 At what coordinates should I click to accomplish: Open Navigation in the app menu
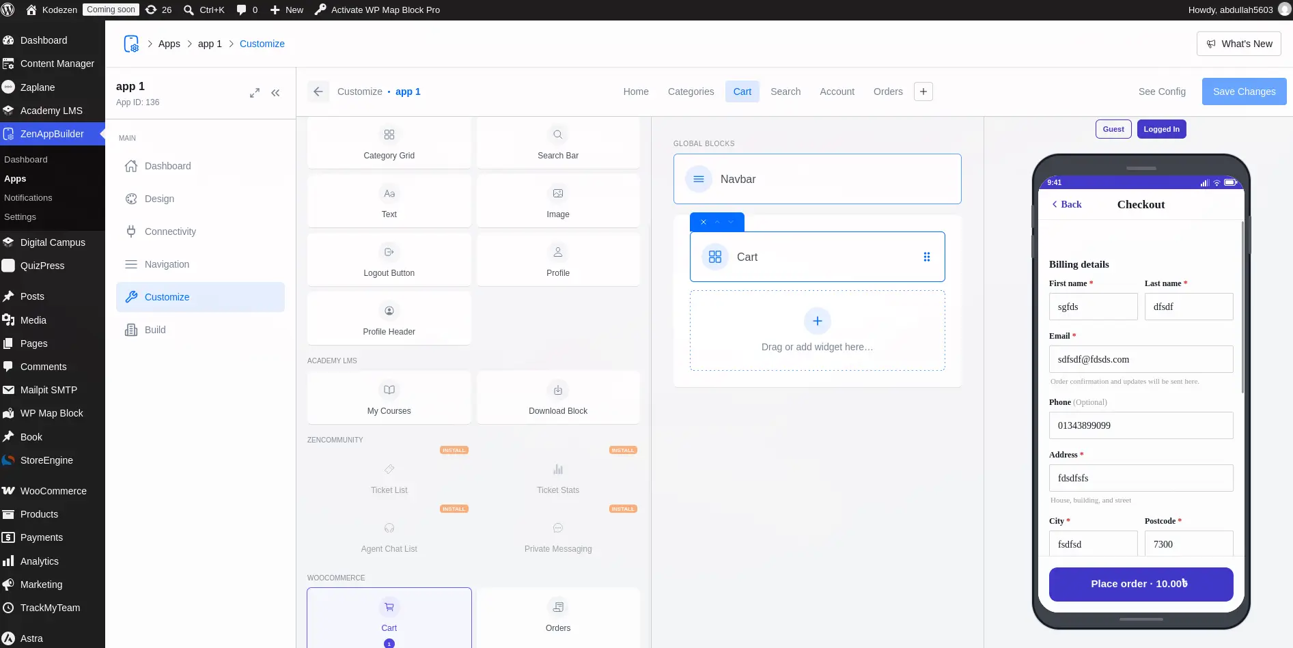(x=200, y=264)
